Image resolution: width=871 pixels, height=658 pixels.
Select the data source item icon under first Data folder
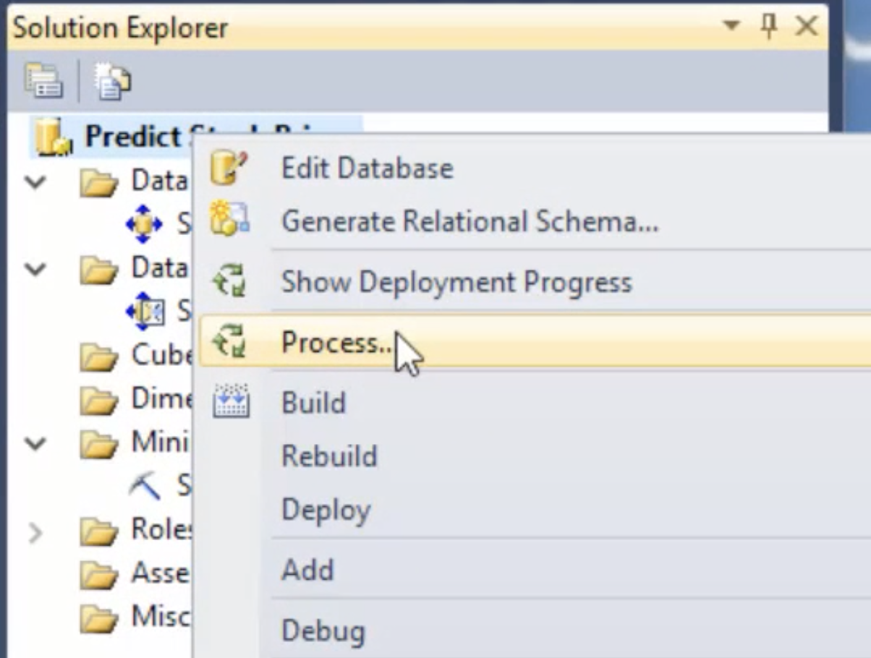(x=144, y=225)
